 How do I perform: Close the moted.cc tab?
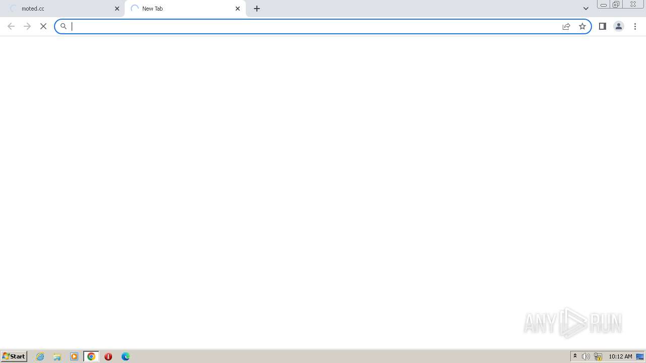click(x=117, y=9)
